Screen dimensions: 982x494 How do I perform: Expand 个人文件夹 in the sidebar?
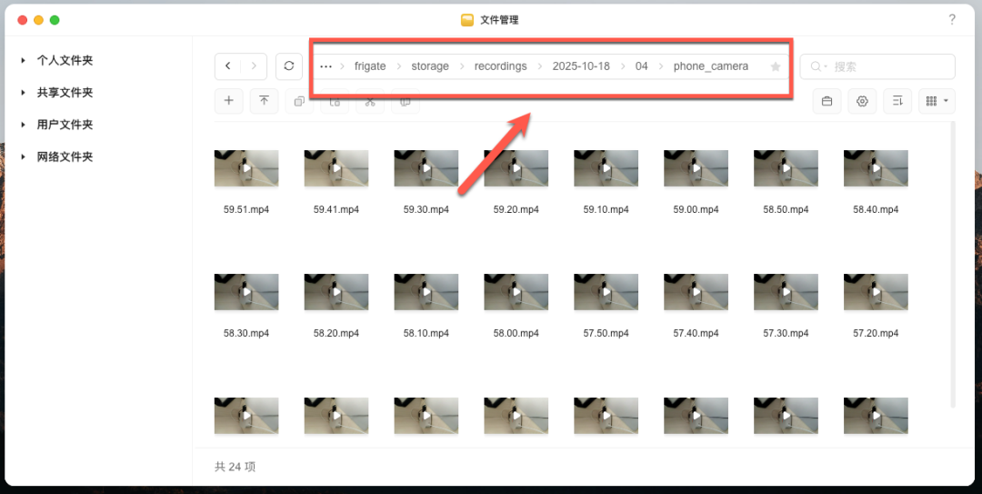click(x=23, y=60)
